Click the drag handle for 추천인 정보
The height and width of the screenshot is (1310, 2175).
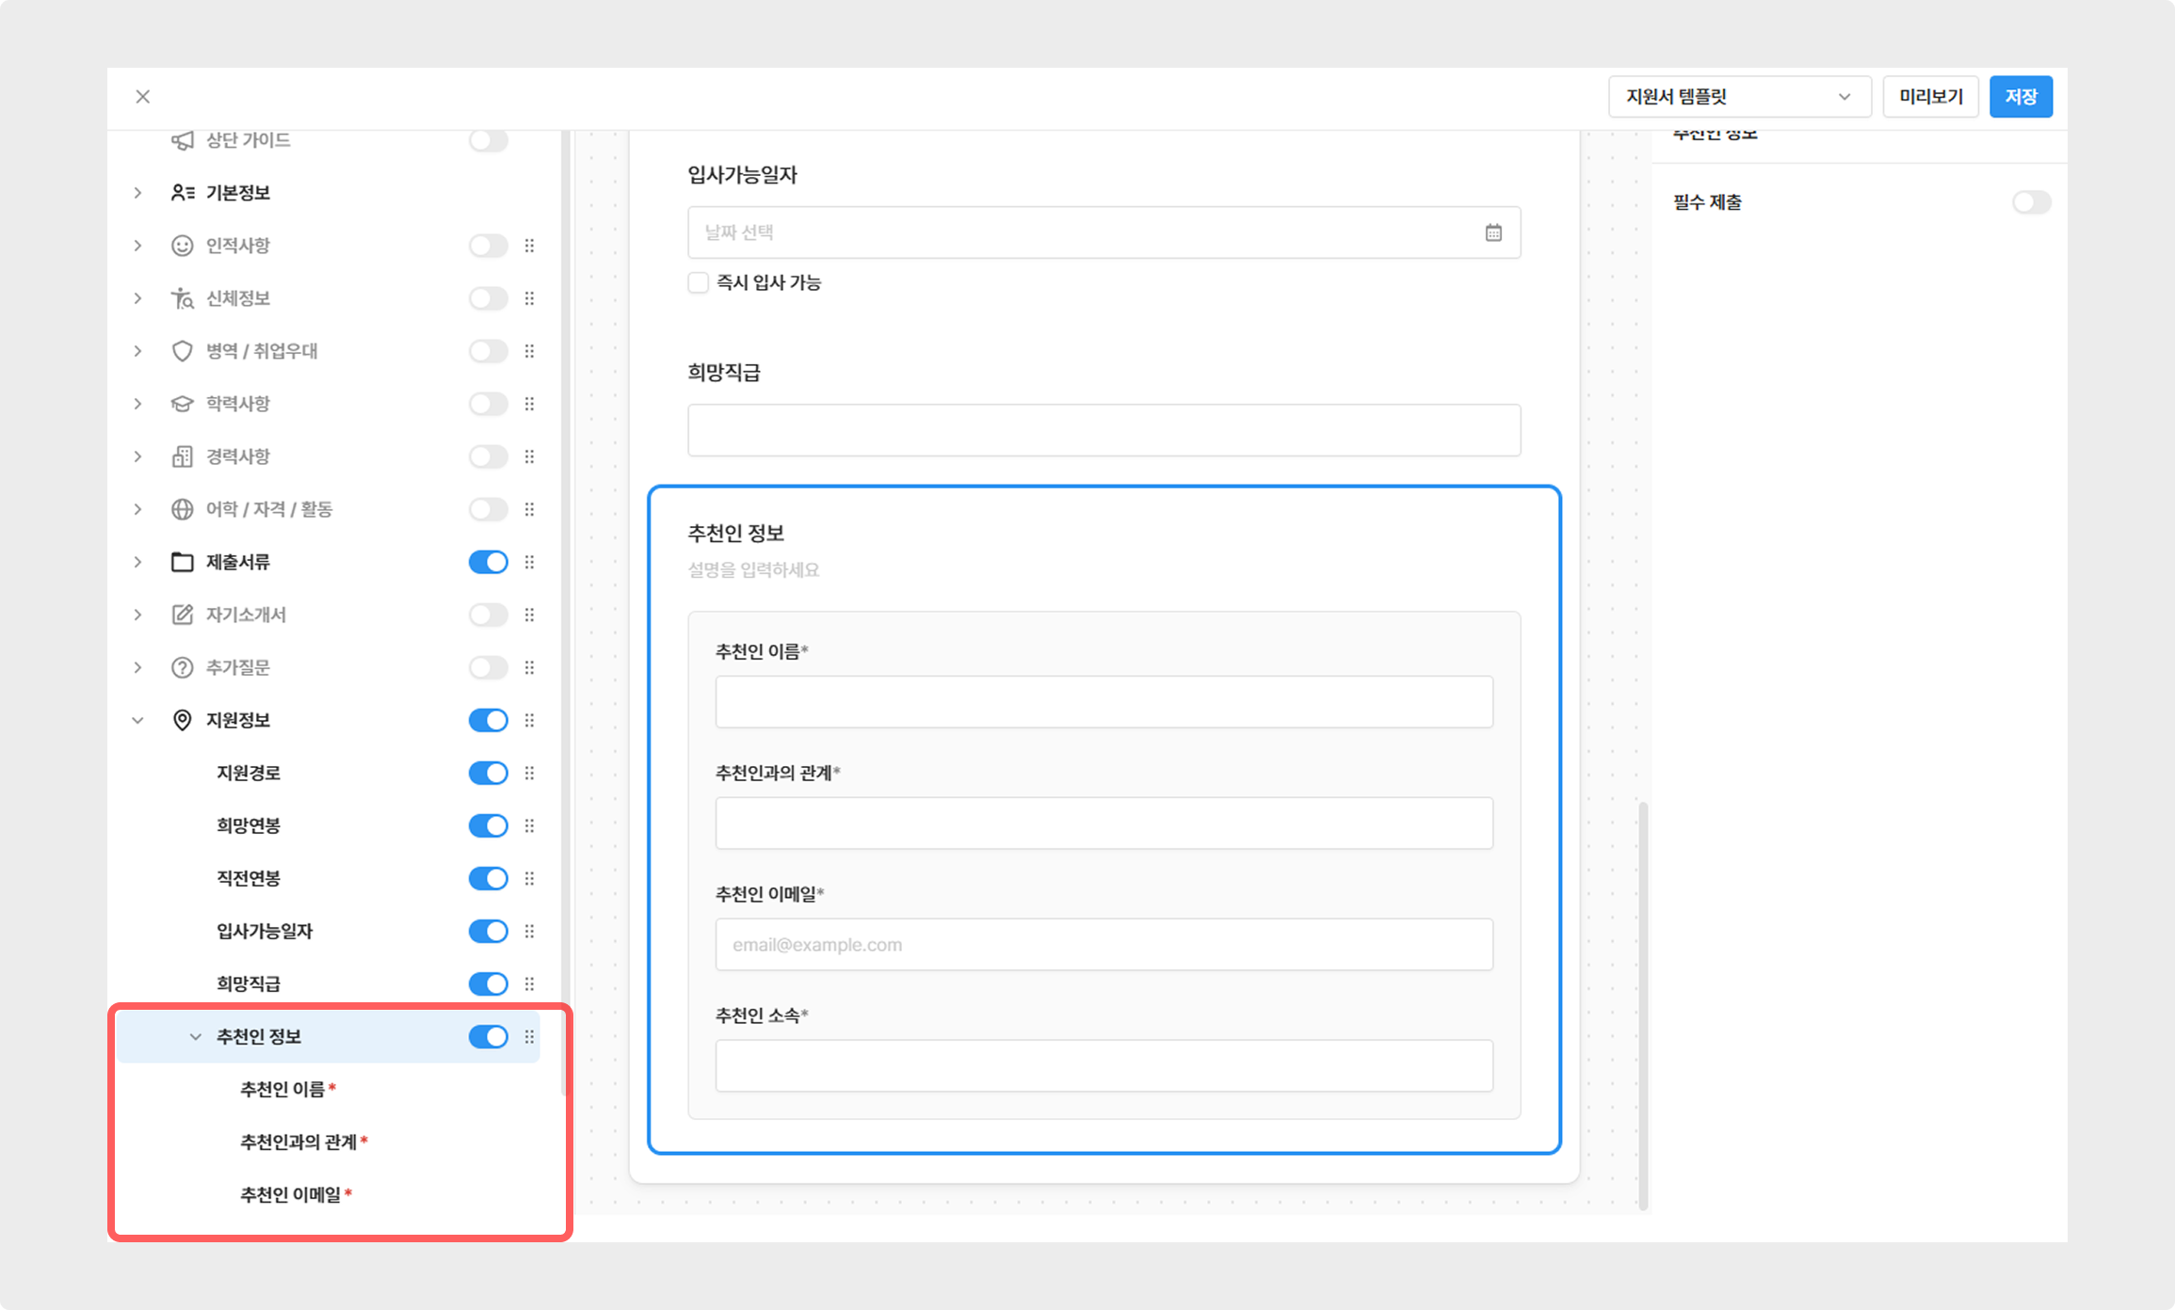(x=529, y=1036)
